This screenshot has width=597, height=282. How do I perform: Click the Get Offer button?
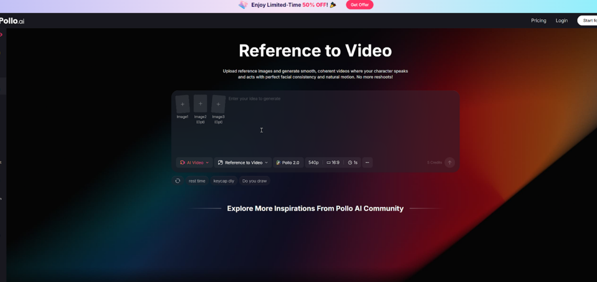pos(359,5)
